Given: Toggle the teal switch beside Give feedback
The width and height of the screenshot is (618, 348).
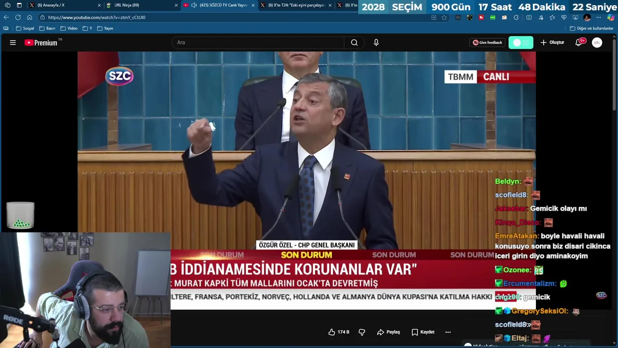Looking at the screenshot, I should tap(521, 43).
